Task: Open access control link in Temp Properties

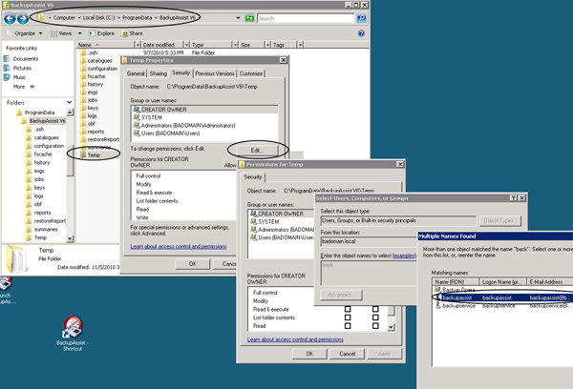Action: point(179,246)
